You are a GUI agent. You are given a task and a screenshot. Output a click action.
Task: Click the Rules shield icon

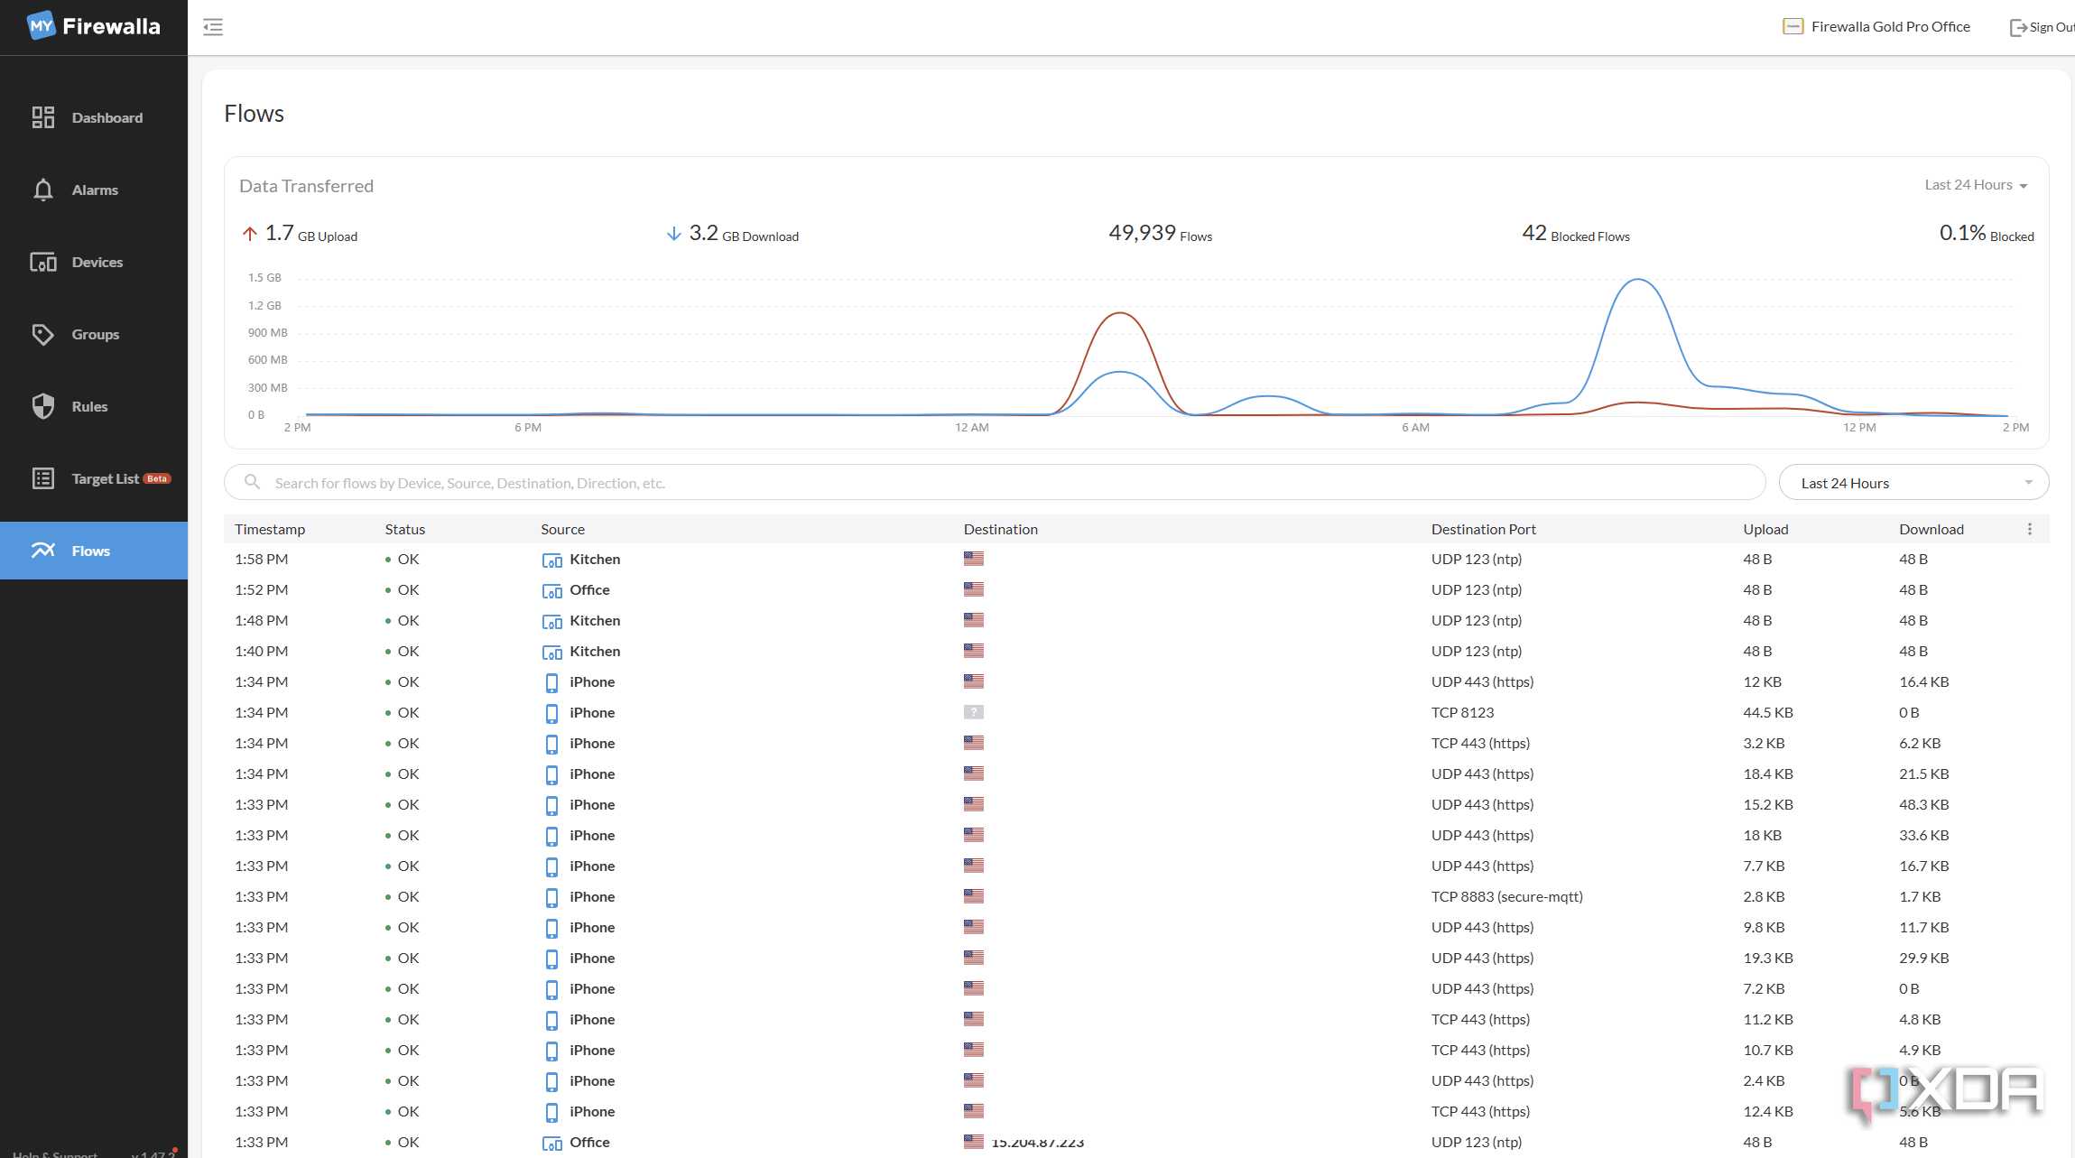pyautogui.click(x=42, y=406)
